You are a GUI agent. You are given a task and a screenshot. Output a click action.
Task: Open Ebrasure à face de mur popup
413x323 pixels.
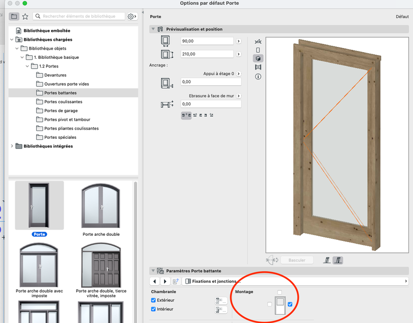coord(239,96)
